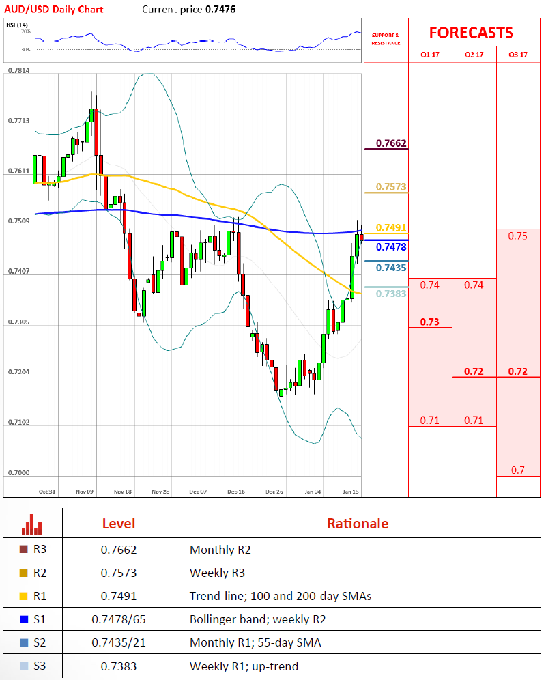546x680 pixels.
Task: Click the FORECASTS heading
Action: coord(471,33)
